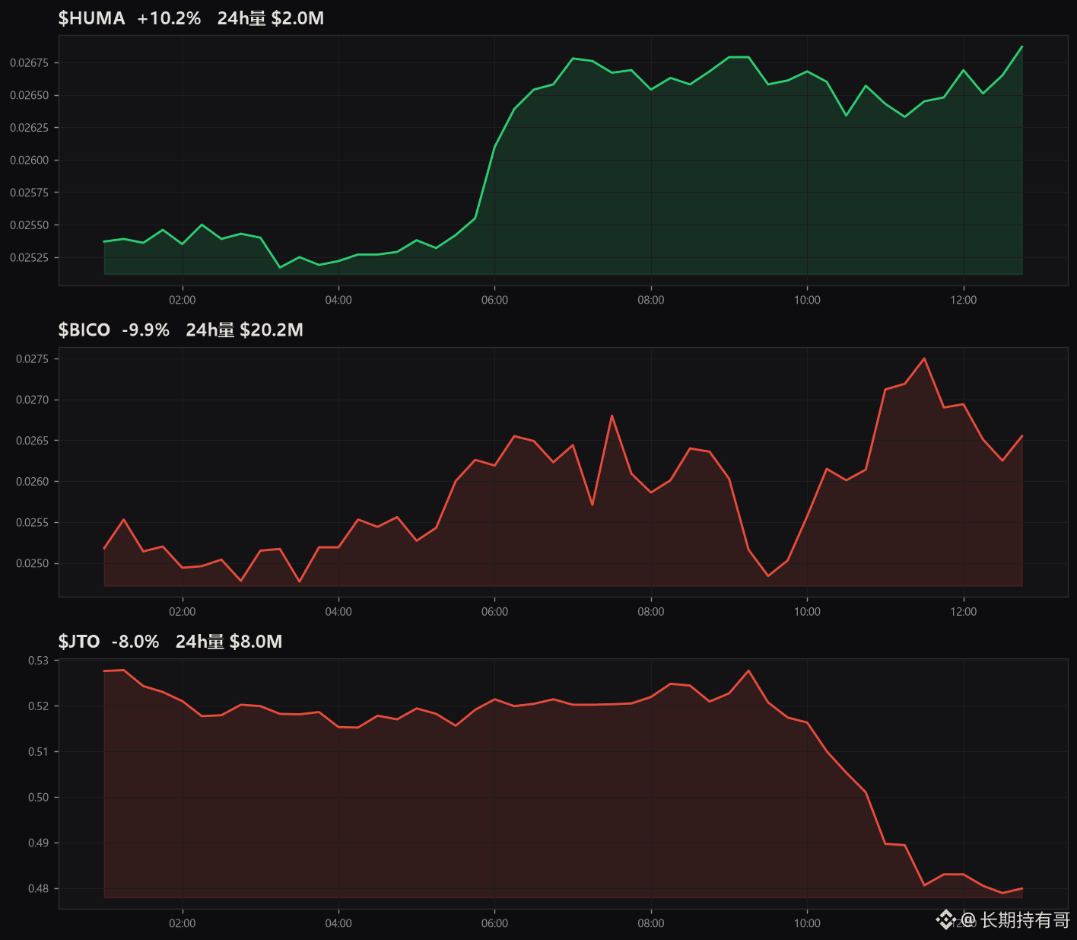This screenshot has width=1077, height=940.
Task: Click the 0.02575 price axis label
Action: pos(29,193)
